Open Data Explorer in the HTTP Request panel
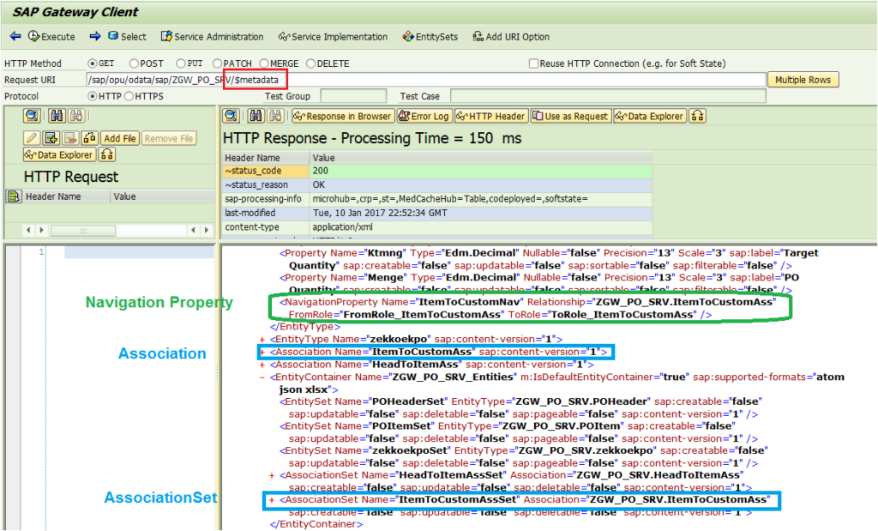The height and width of the screenshot is (531, 878). [x=59, y=154]
